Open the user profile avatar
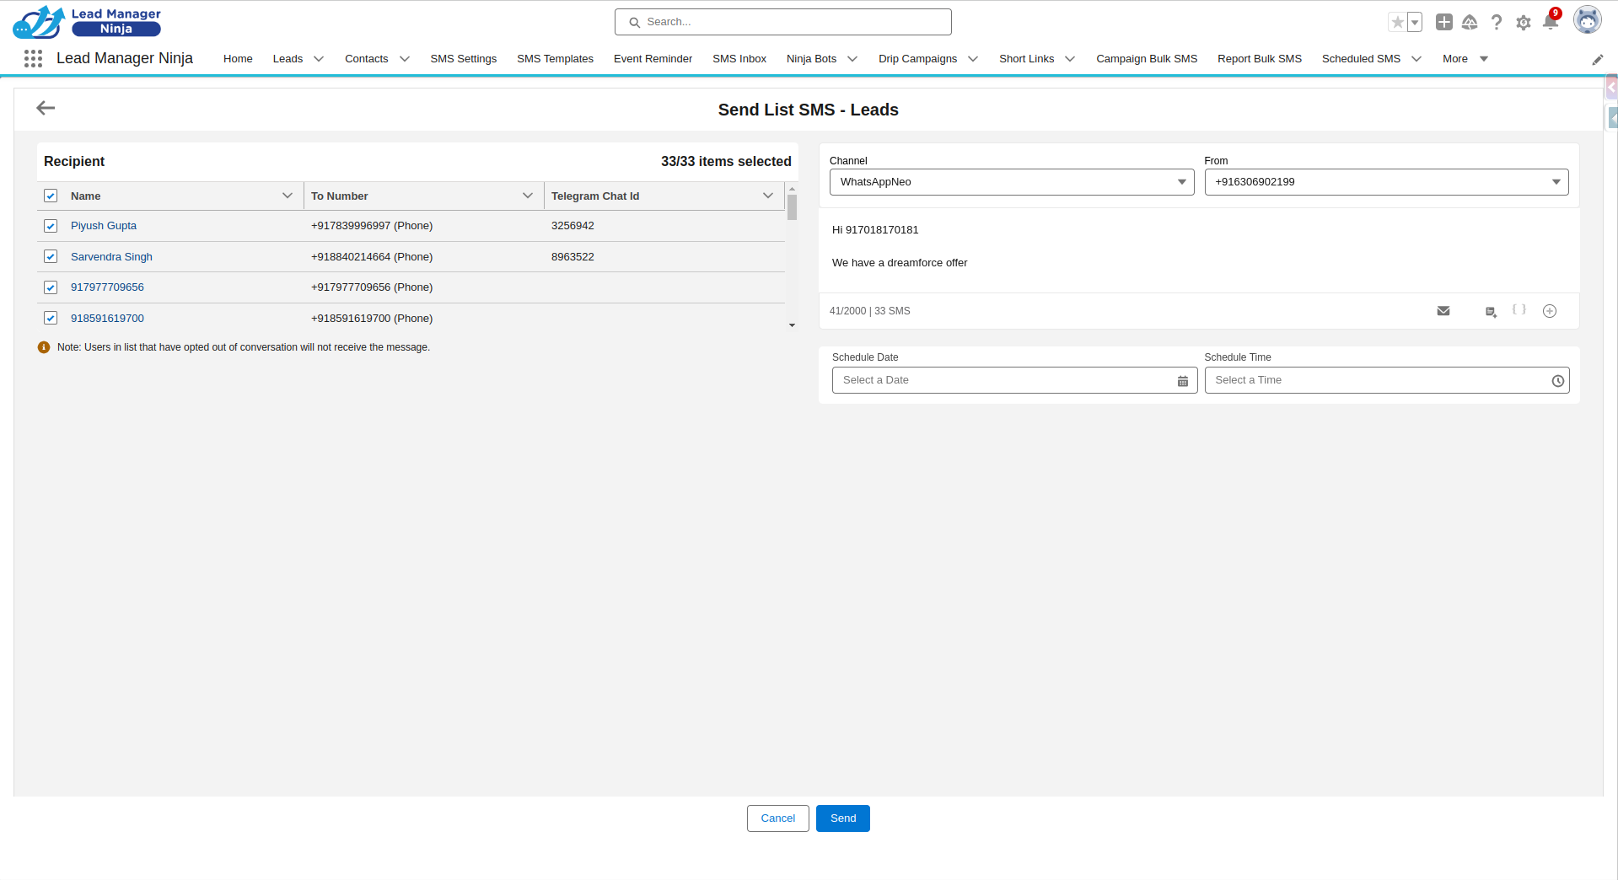1618x880 pixels. coord(1588,20)
